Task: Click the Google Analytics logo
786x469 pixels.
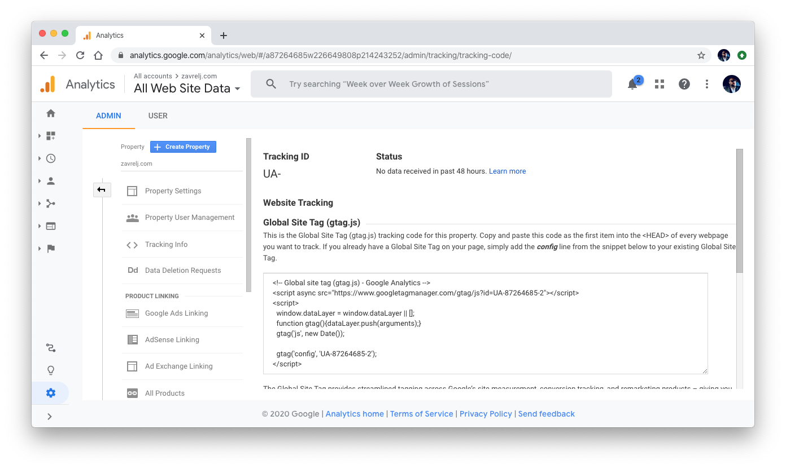Action: tap(47, 84)
